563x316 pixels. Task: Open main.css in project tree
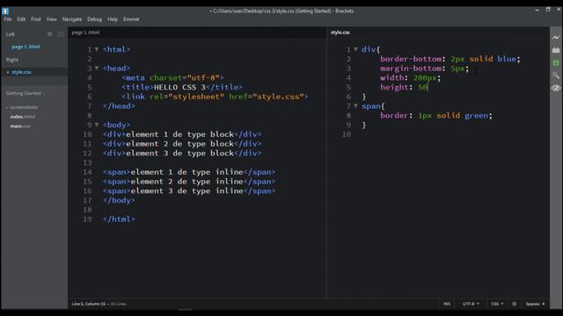pyautogui.click(x=20, y=126)
